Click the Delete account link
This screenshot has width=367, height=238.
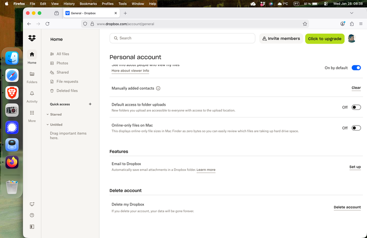click(347, 207)
